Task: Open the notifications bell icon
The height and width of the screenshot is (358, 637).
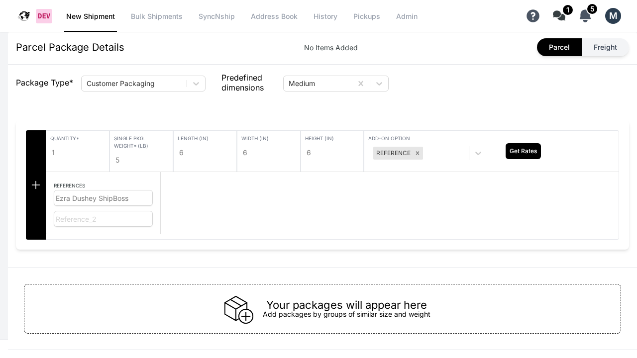Action: click(x=585, y=16)
